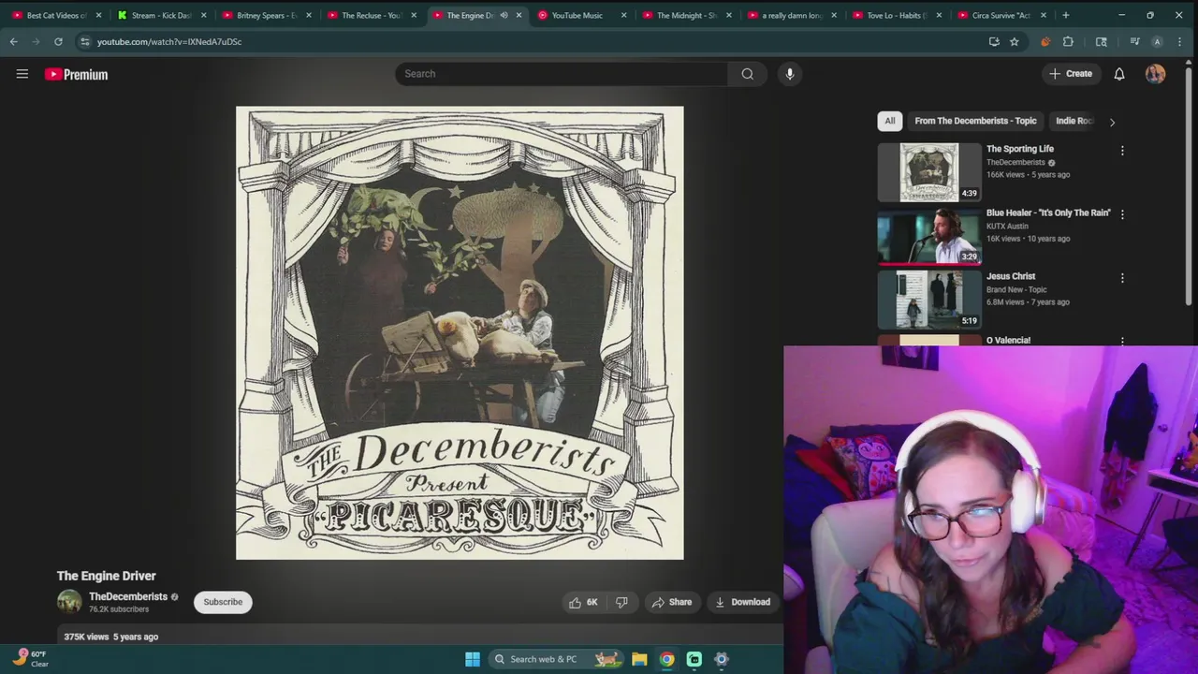Open The Sporting Life video title
The image size is (1198, 674).
pyautogui.click(x=1020, y=149)
